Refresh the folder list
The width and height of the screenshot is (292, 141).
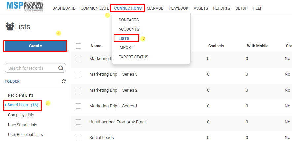(64, 81)
